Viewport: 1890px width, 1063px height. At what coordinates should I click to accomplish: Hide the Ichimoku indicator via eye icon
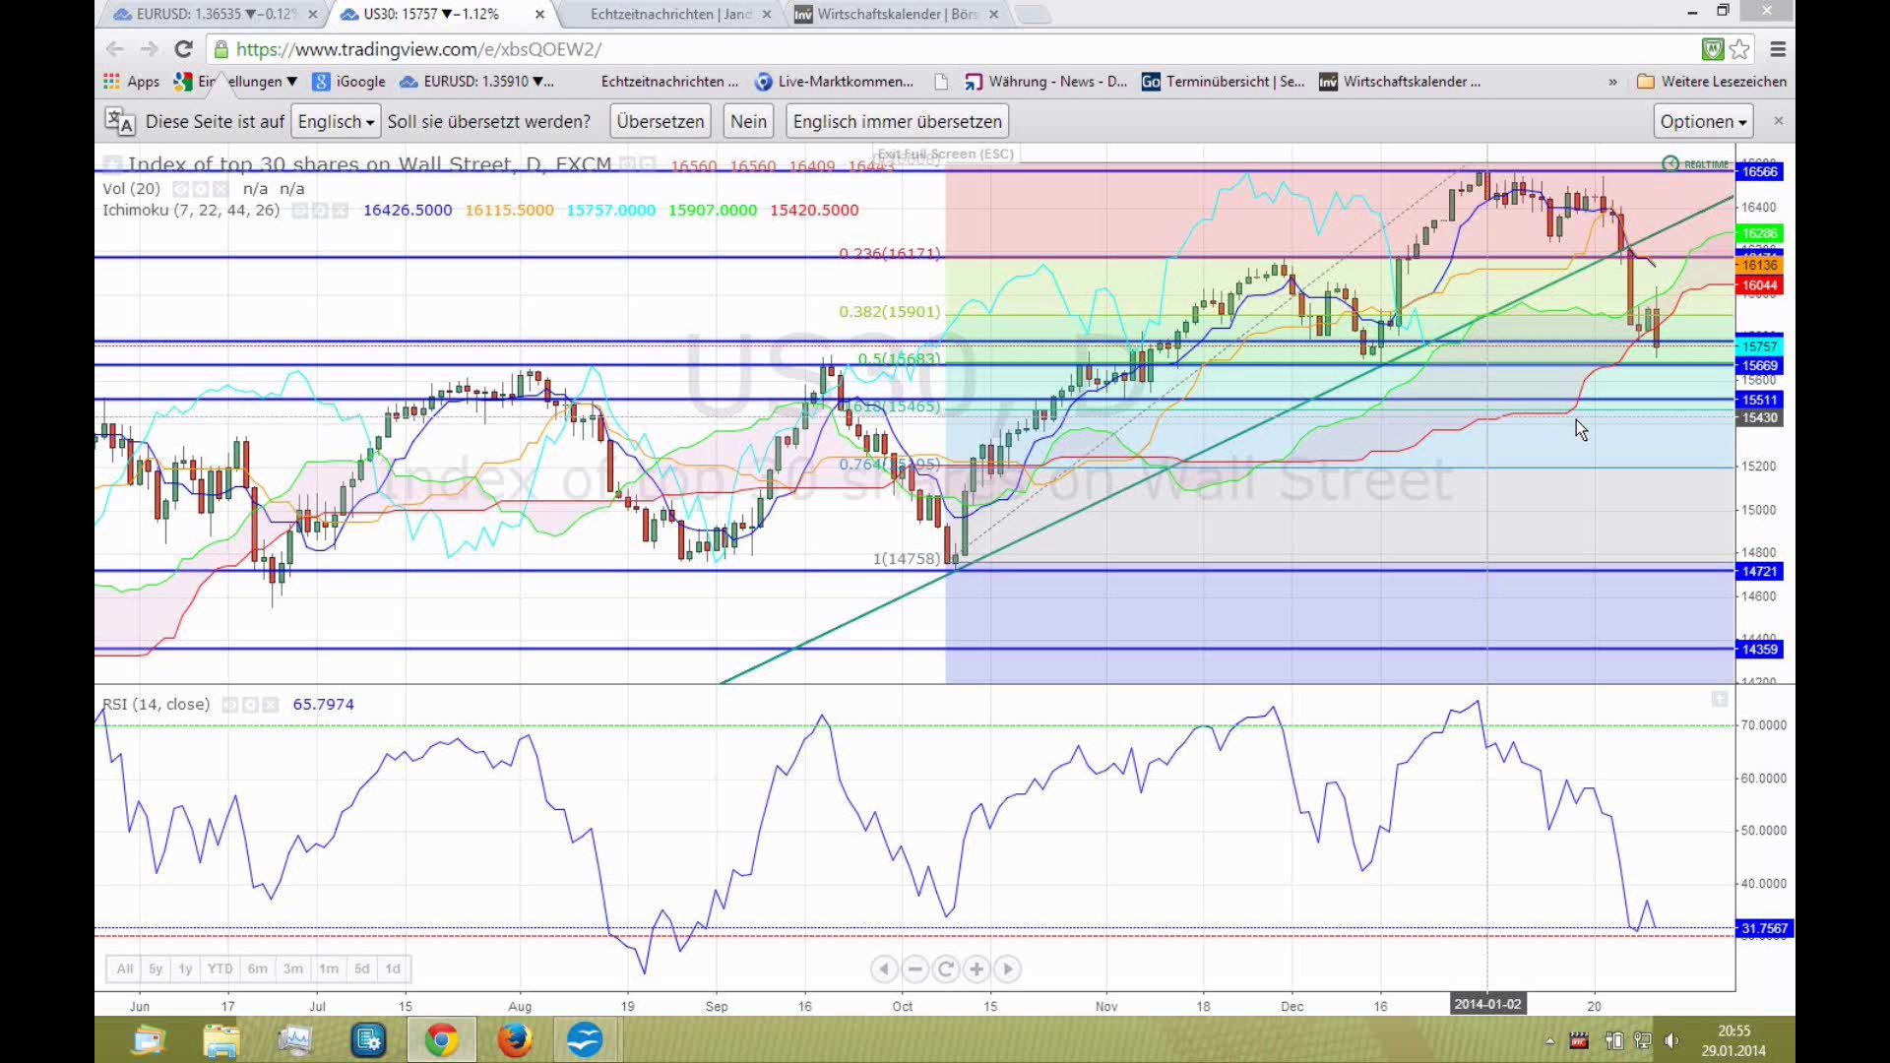(300, 211)
